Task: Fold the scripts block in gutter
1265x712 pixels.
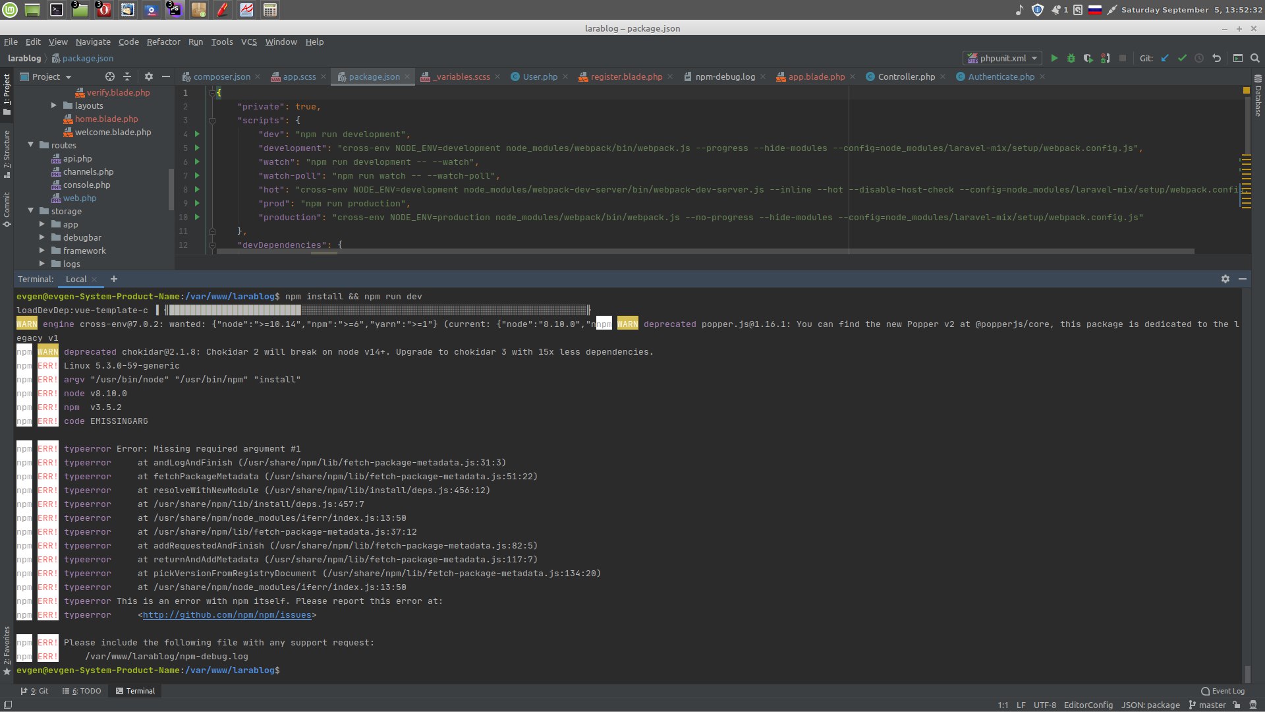Action: 212,120
